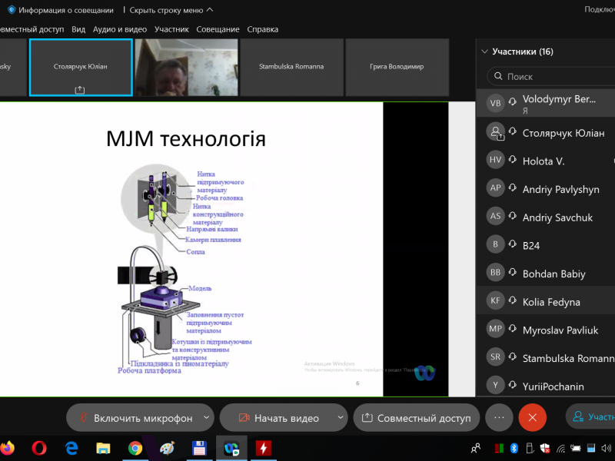Select the Столярчук Юліан video thumbnail

point(81,68)
